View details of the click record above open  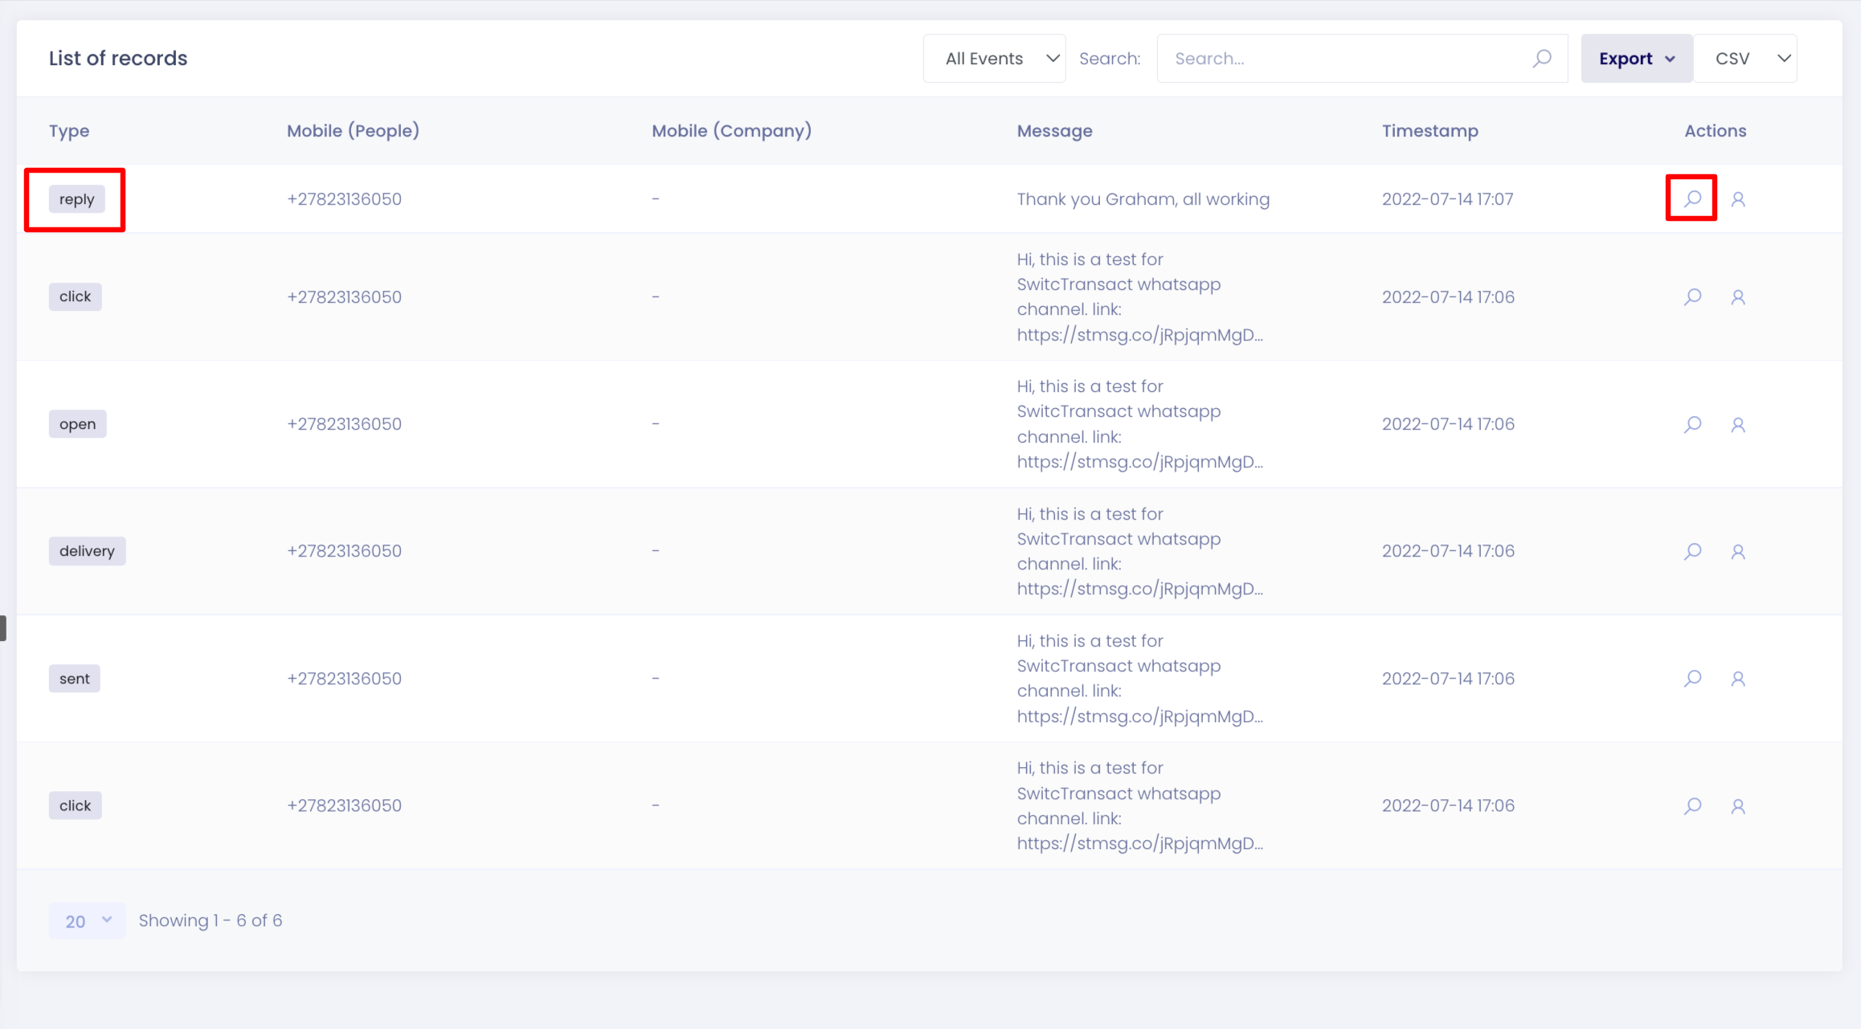1692,297
